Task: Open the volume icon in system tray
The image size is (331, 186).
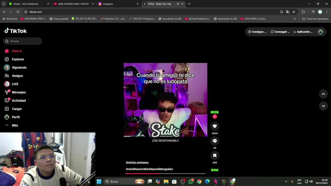Action: click(311, 182)
